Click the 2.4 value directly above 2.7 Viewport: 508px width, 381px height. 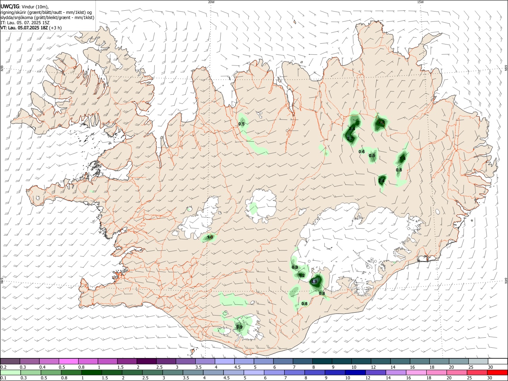click(352, 129)
